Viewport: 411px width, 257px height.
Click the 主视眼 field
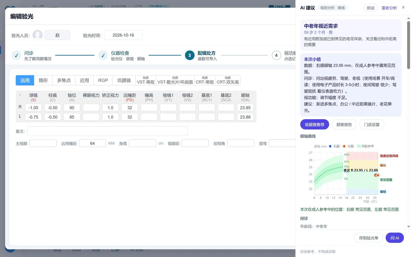point(43,143)
